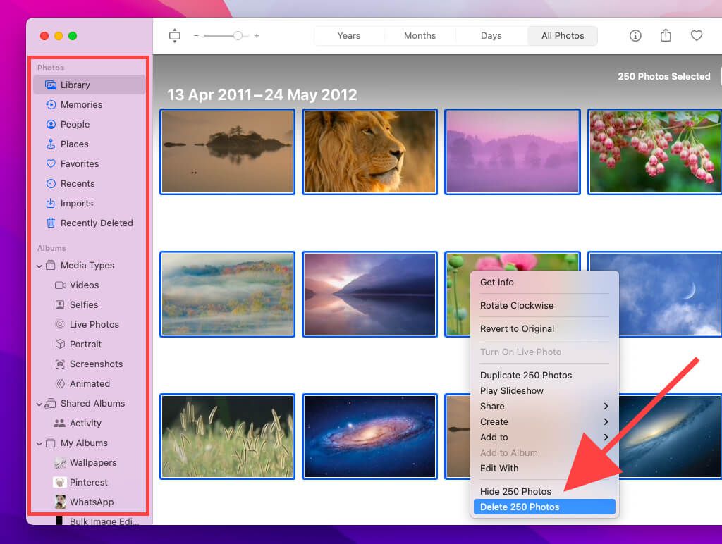The image size is (722, 544).
Task: Open the Recently Deleted folder
Action: tap(97, 223)
